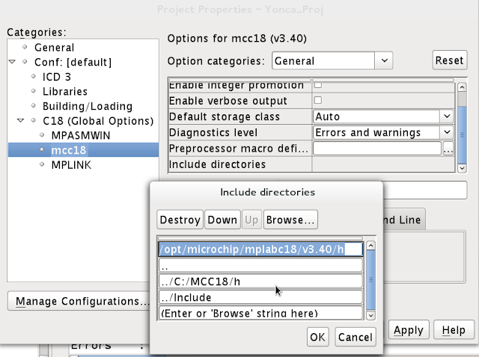This screenshot has height=357, width=479.
Task: Click Browse... in the Include directories dialog
Action: tap(290, 220)
